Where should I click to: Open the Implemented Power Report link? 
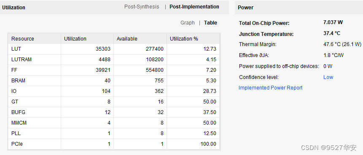(270, 88)
